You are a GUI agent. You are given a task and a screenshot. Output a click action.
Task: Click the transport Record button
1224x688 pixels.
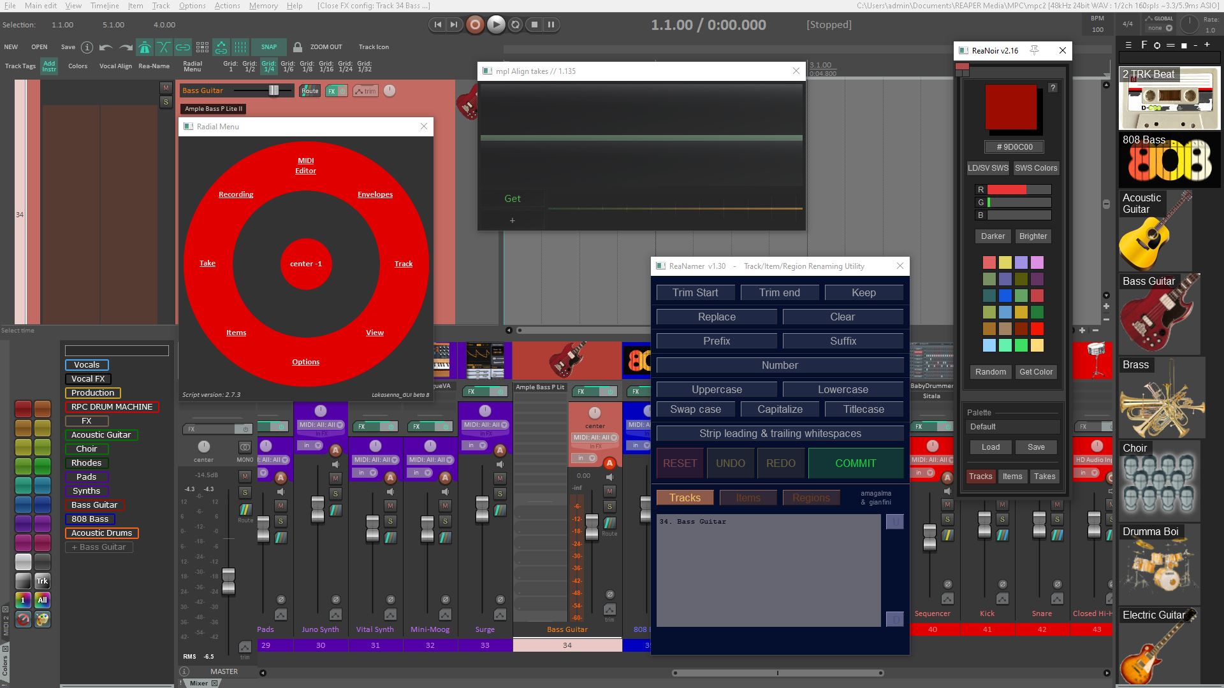coord(474,25)
